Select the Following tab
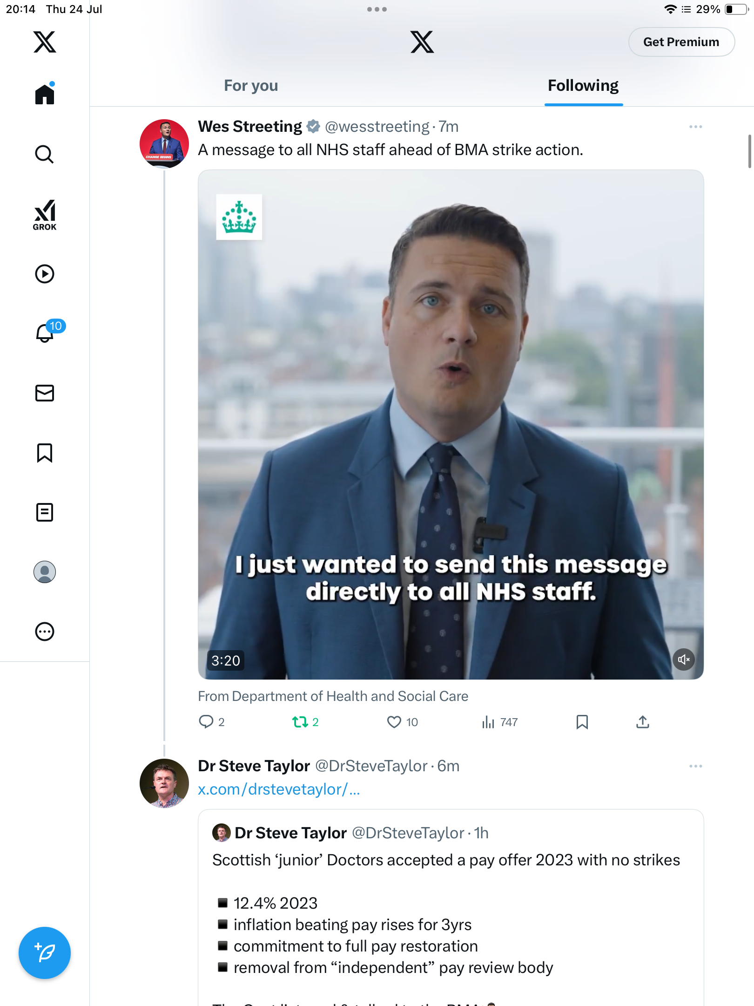Viewport: 754px width, 1006px height. [583, 86]
